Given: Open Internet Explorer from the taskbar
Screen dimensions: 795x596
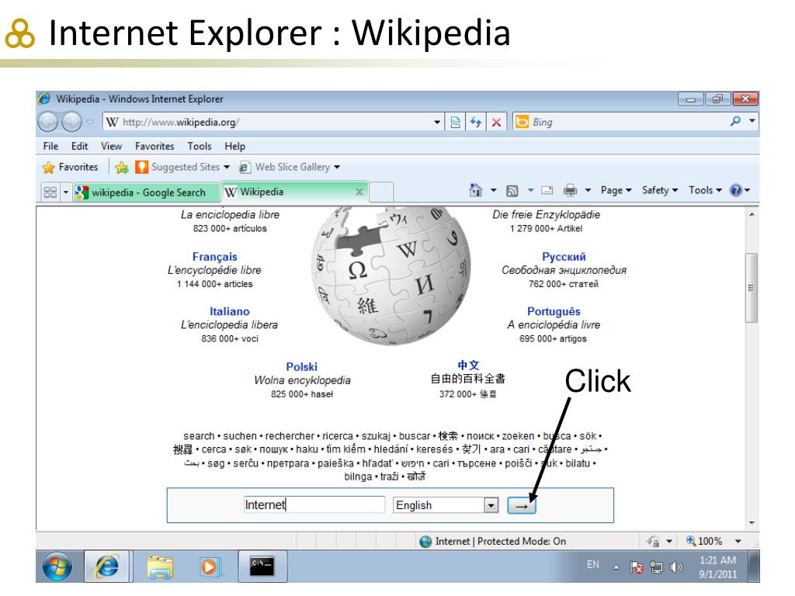Looking at the screenshot, I should 107,566.
